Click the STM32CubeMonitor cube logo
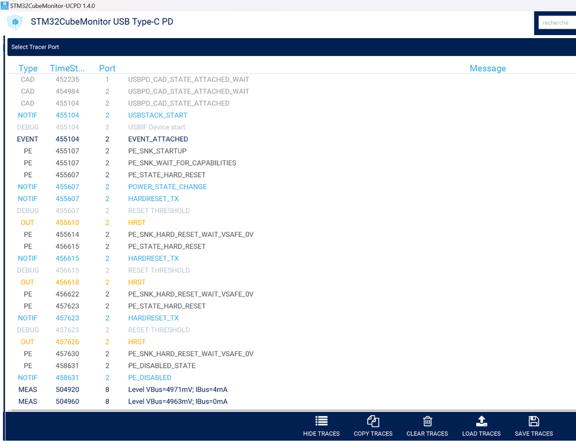Viewport: 576px width, 441px height. pyautogui.click(x=15, y=22)
